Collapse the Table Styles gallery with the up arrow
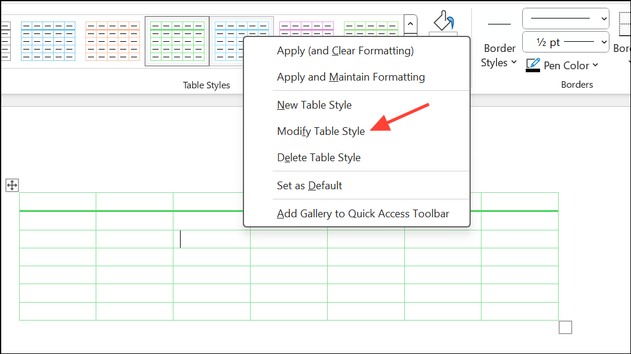 (410, 24)
